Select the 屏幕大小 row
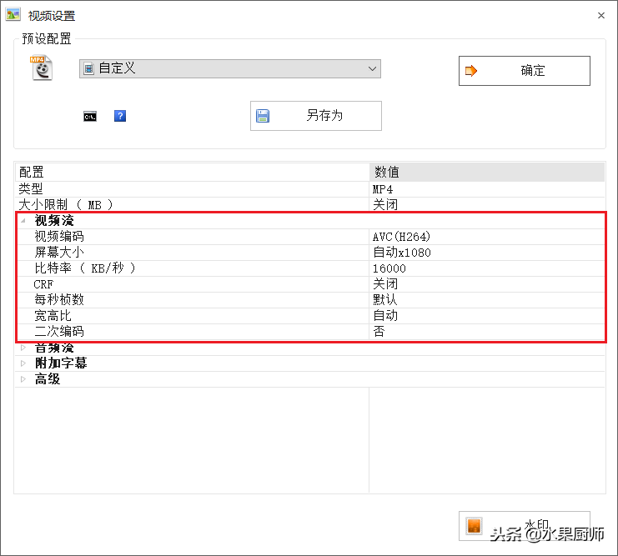Image resolution: width=618 pixels, height=556 pixels. tap(309, 253)
